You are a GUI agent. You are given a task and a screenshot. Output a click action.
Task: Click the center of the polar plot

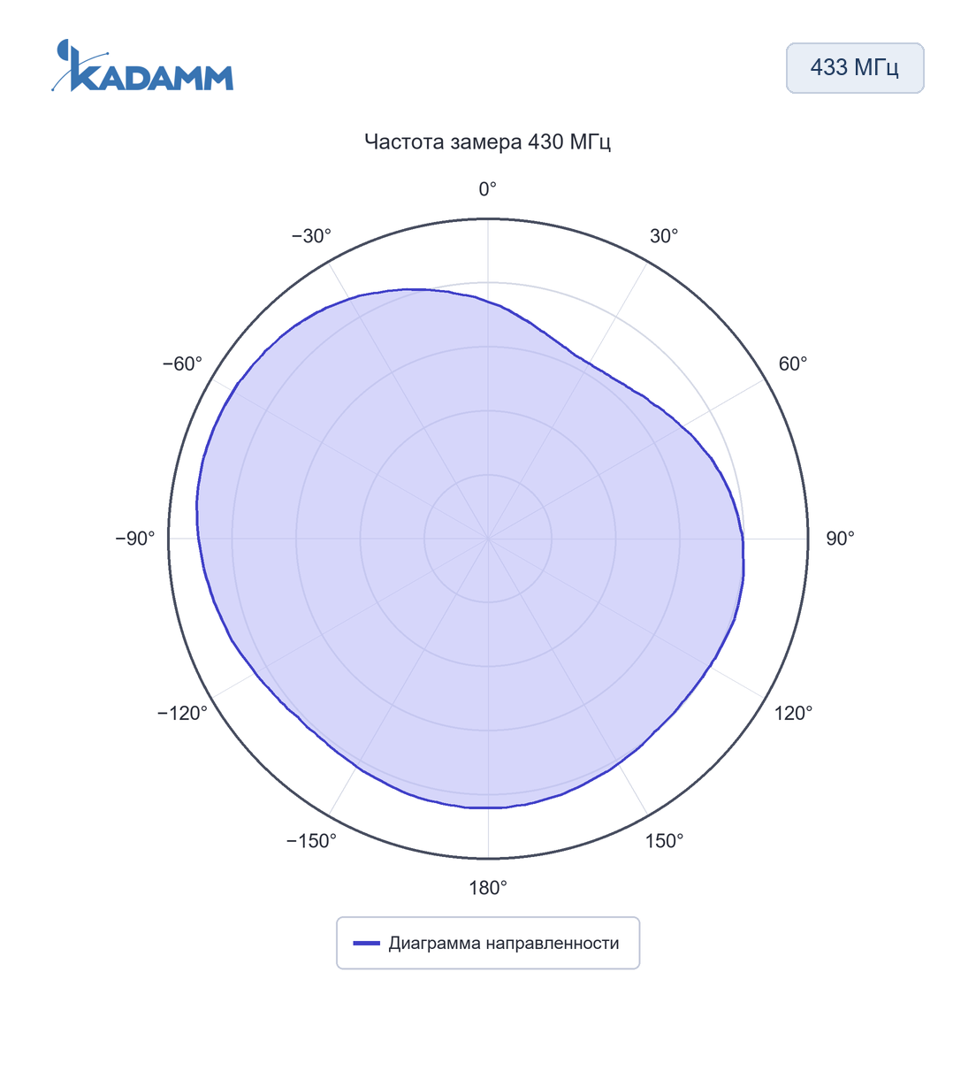[488, 539]
